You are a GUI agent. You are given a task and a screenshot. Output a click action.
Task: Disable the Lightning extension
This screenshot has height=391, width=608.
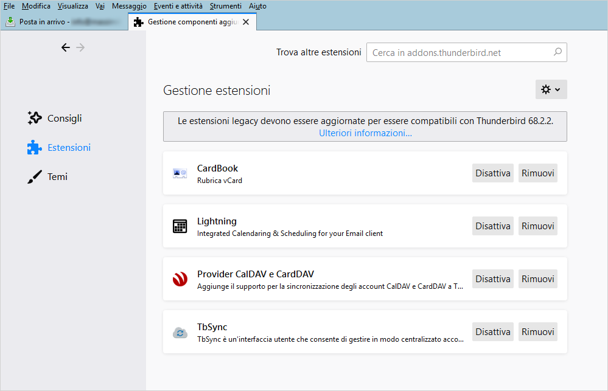click(x=493, y=226)
